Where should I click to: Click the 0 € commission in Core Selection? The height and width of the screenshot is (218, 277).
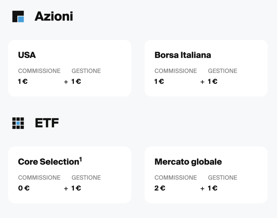pos(24,188)
